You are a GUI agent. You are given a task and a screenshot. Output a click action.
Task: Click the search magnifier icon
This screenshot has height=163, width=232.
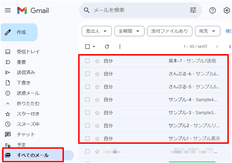coord(87,10)
